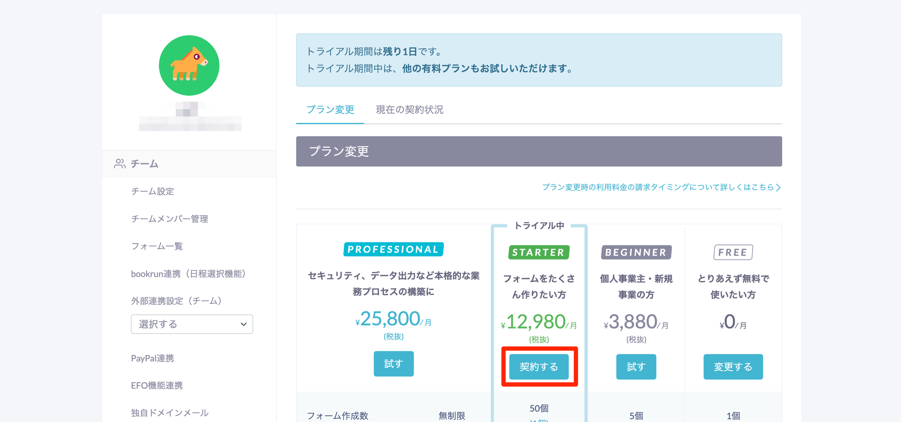Screen dimensions: 901x422
Task: Click the PROFESSIONAL plan badge
Action: click(393, 249)
